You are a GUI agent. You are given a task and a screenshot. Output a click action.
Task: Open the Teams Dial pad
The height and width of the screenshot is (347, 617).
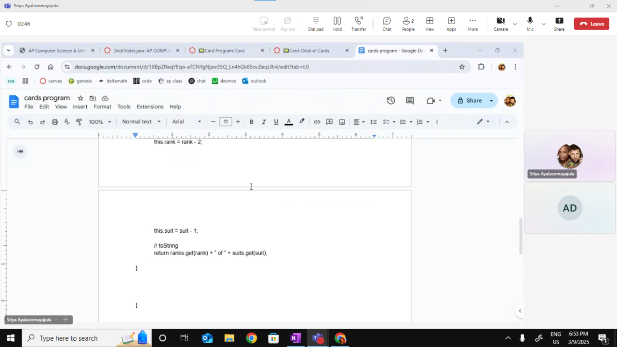pos(316,24)
